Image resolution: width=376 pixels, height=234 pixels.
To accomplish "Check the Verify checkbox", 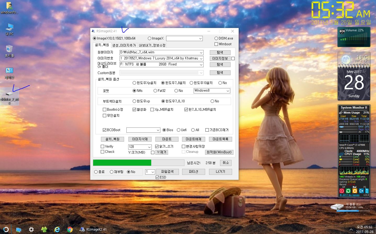I will coord(103,146).
